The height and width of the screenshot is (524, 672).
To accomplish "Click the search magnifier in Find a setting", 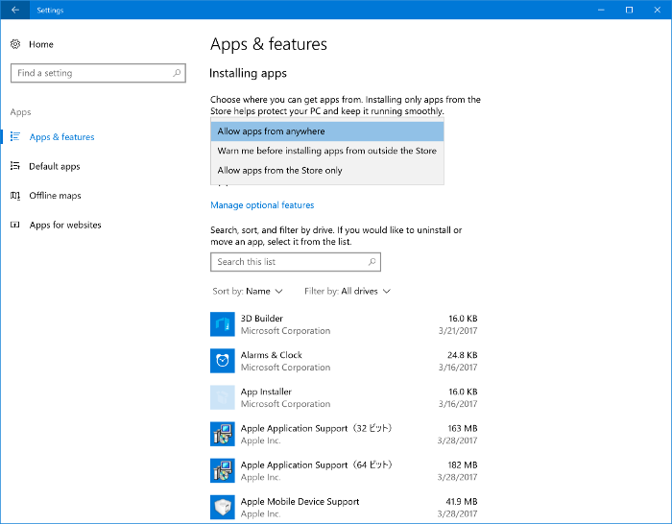I will [x=177, y=73].
